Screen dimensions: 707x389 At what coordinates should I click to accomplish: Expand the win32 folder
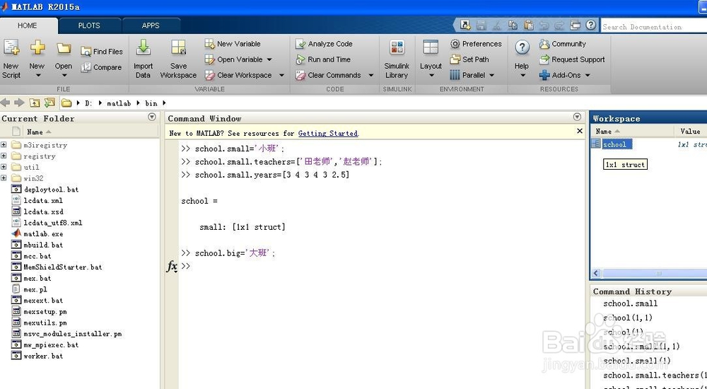point(4,178)
